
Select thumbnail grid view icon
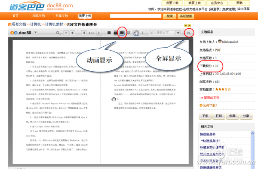point(129,33)
